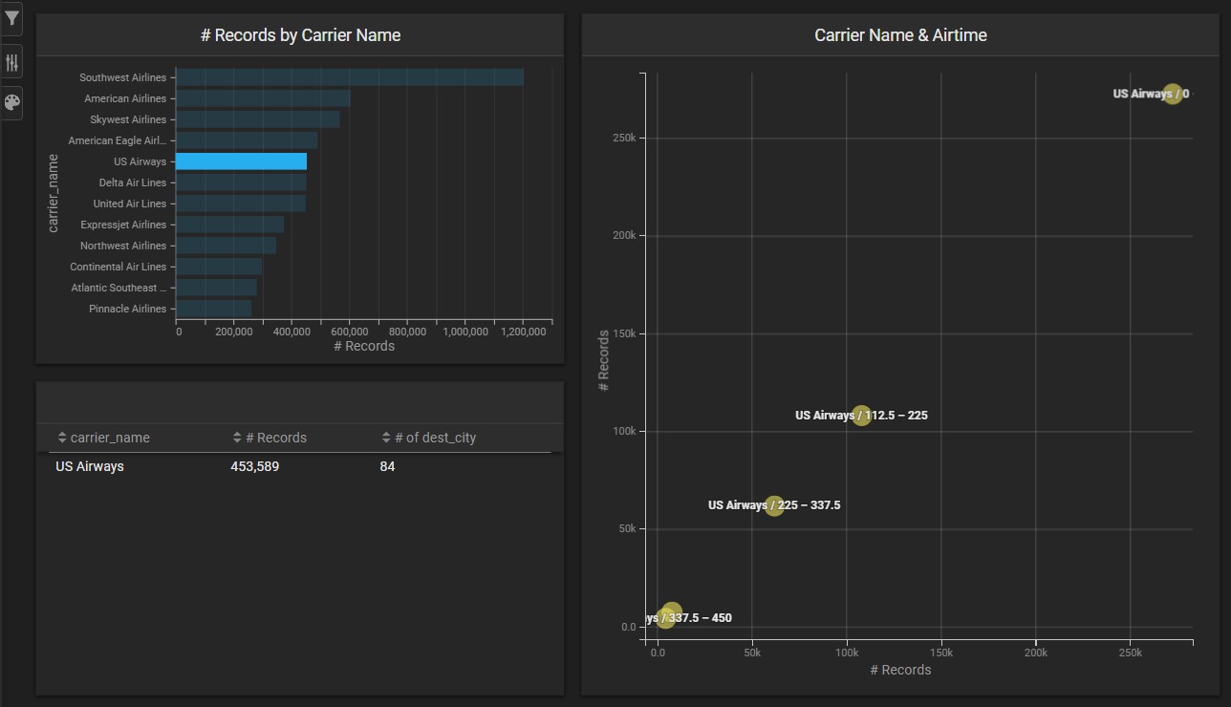Deselect the highlighted US Airways bar
Screen dimensions: 1231x707
241,161
